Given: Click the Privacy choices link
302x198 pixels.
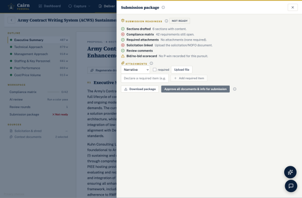Looking at the screenshot, I should pyautogui.click(x=14, y=194).
